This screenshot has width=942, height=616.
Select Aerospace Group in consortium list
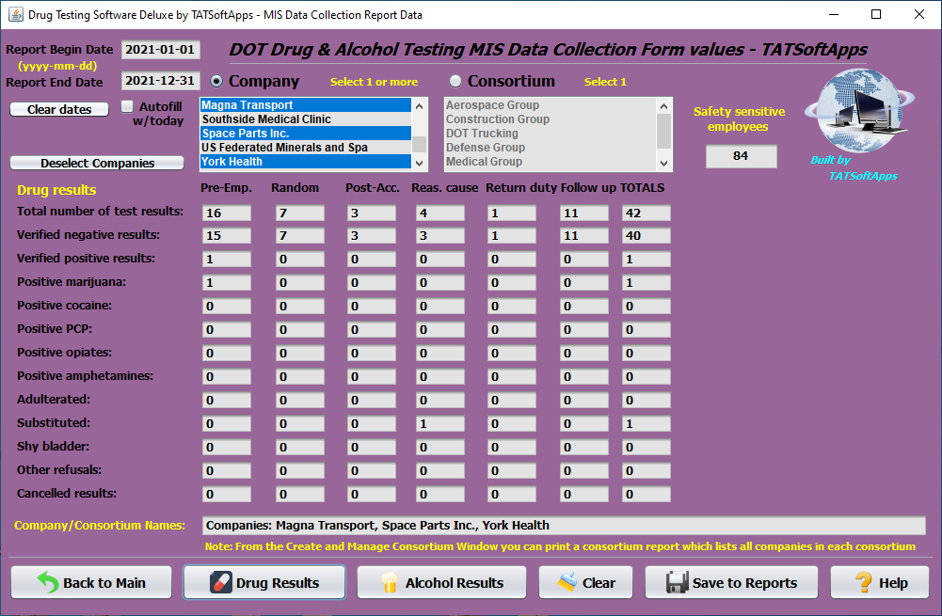[551, 105]
